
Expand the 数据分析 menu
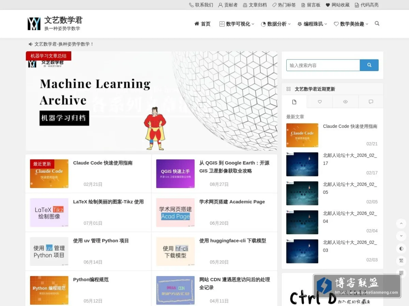tap(276, 24)
